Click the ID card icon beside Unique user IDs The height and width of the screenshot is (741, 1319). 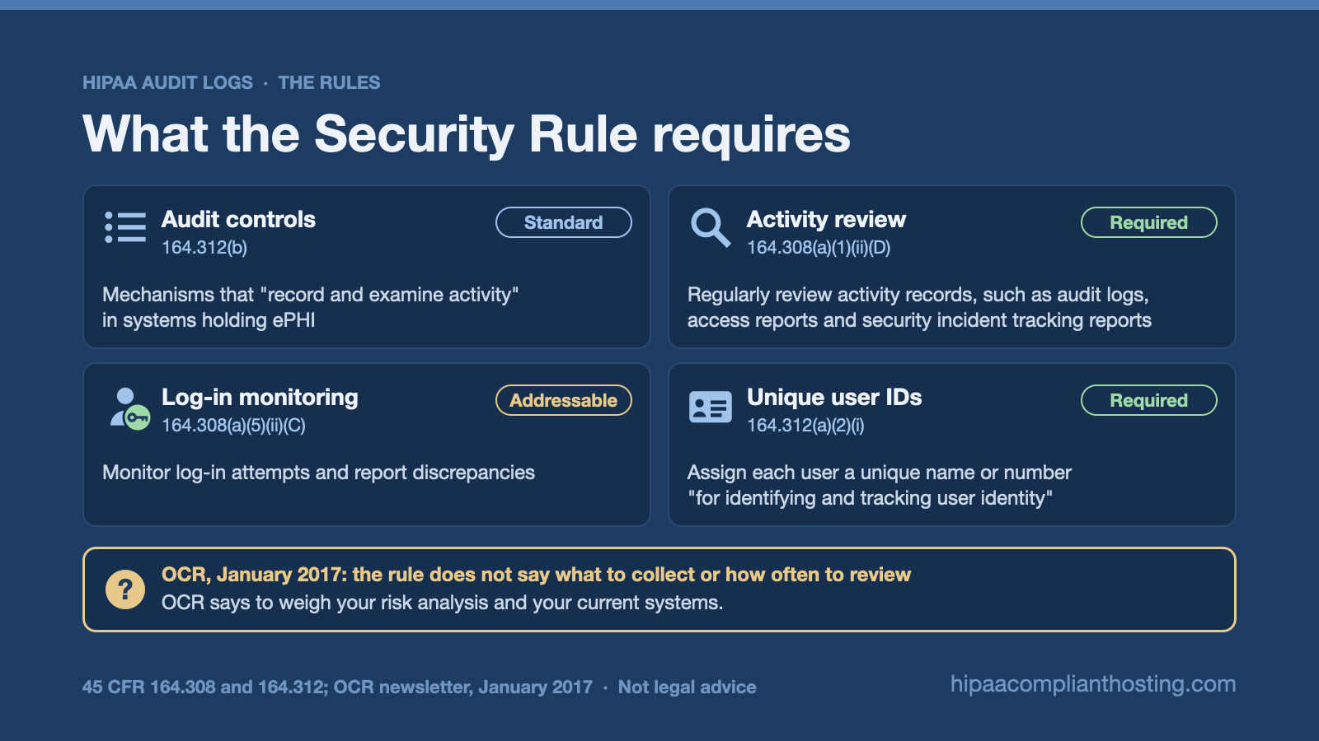pyautogui.click(x=710, y=407)
